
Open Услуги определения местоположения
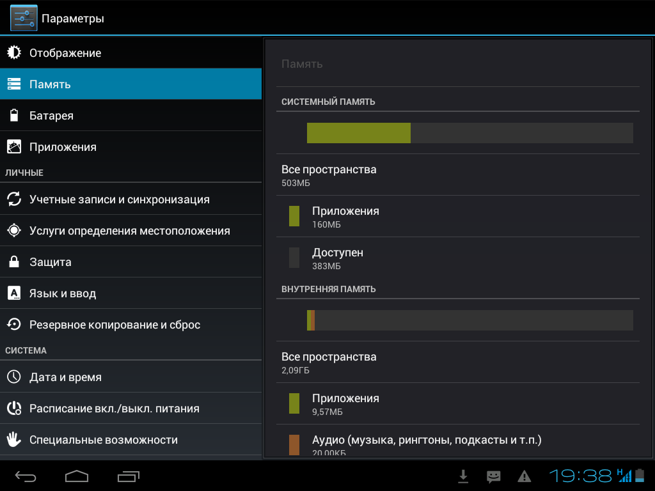coord(130,230)
